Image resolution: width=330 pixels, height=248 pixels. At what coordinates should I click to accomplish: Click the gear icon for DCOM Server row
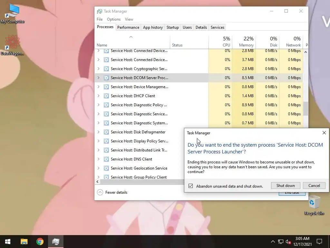[x=106, y=78]
